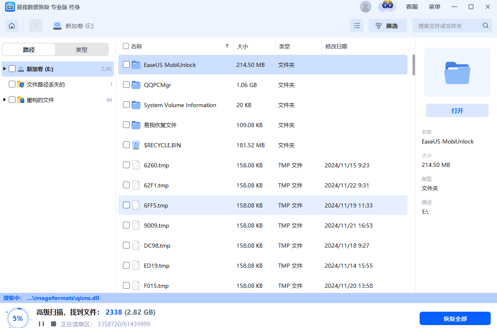Expand the 重构的文件 tree node
Screen dimensions: 497x328
[x=5, y=100]
